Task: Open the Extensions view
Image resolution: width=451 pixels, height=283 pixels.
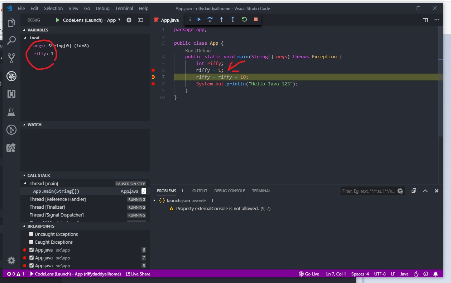Action: (x=11, y=94)
